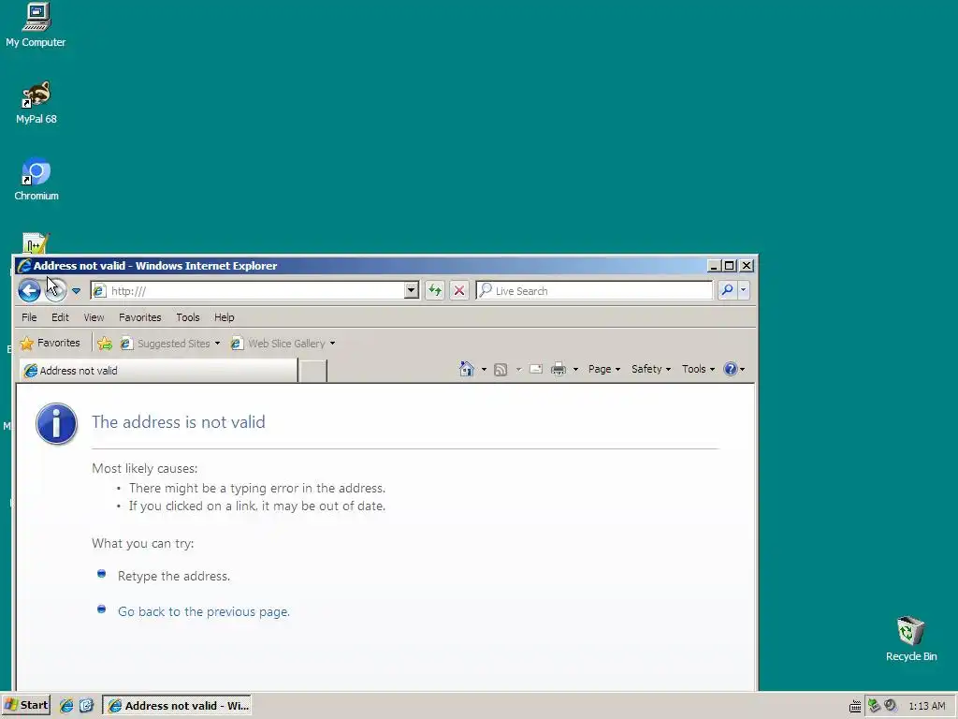Click the blue Help question mark icon
Viewport: 958px width, 719px height.
coord(730,369)
